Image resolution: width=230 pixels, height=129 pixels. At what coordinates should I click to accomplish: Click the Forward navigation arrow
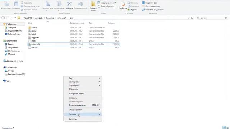pyautogui.click(x=8, y=18)
